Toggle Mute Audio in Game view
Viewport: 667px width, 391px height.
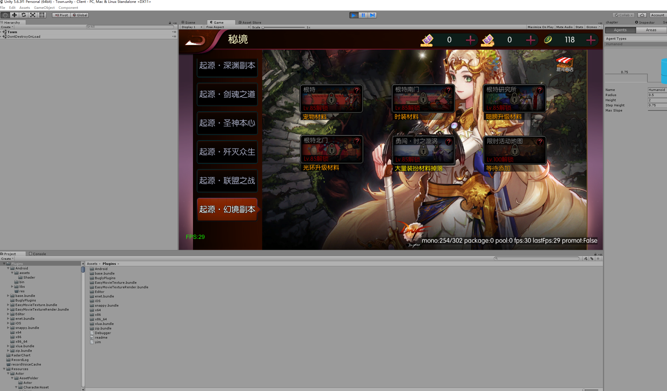point(564,27)
